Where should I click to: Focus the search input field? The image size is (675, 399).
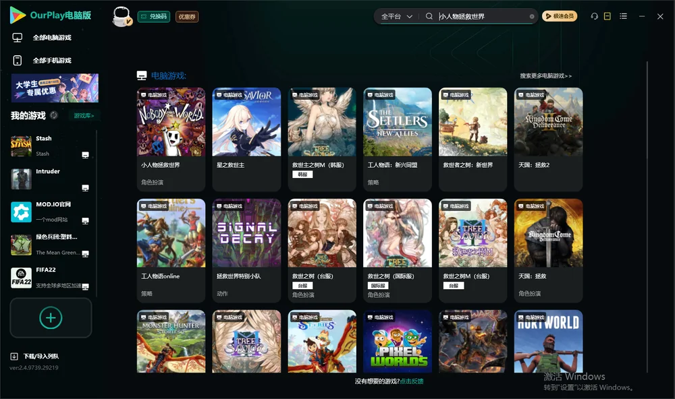482,16
